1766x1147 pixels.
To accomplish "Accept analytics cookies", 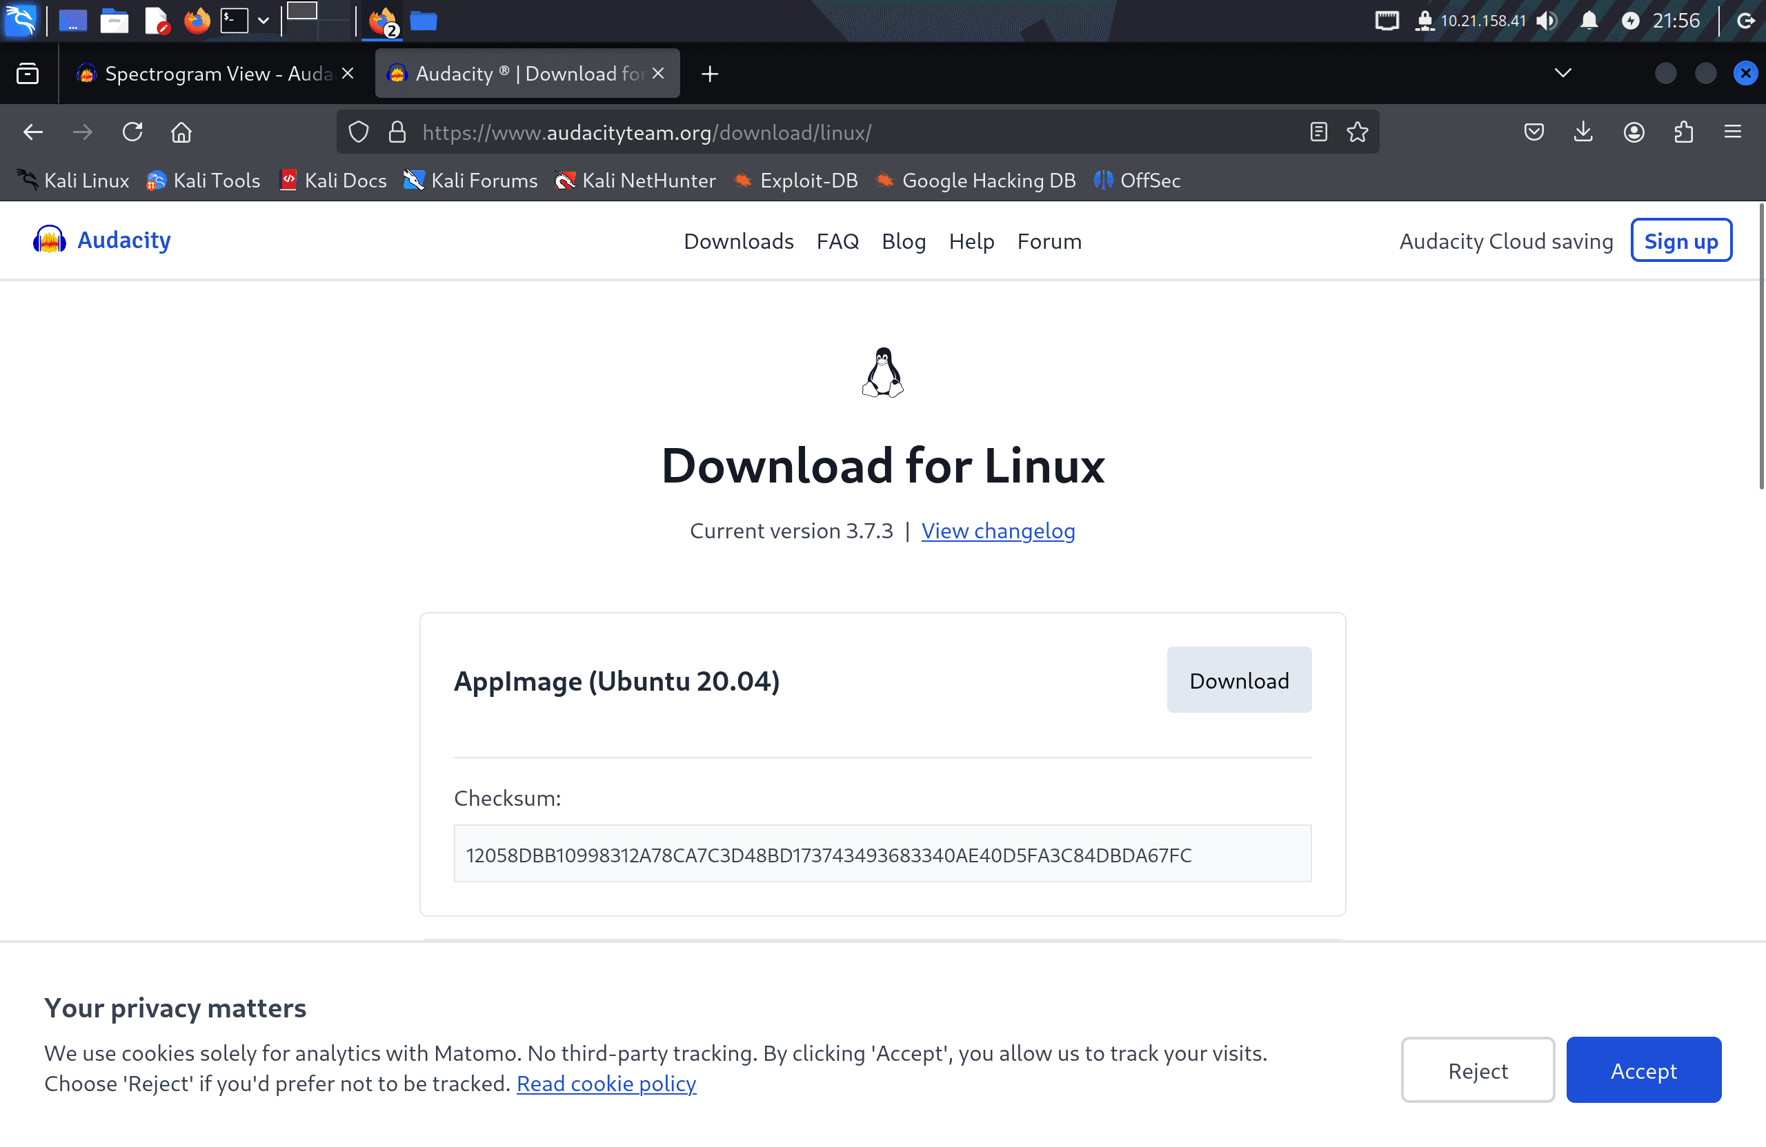I will tap(1644, 1070).
